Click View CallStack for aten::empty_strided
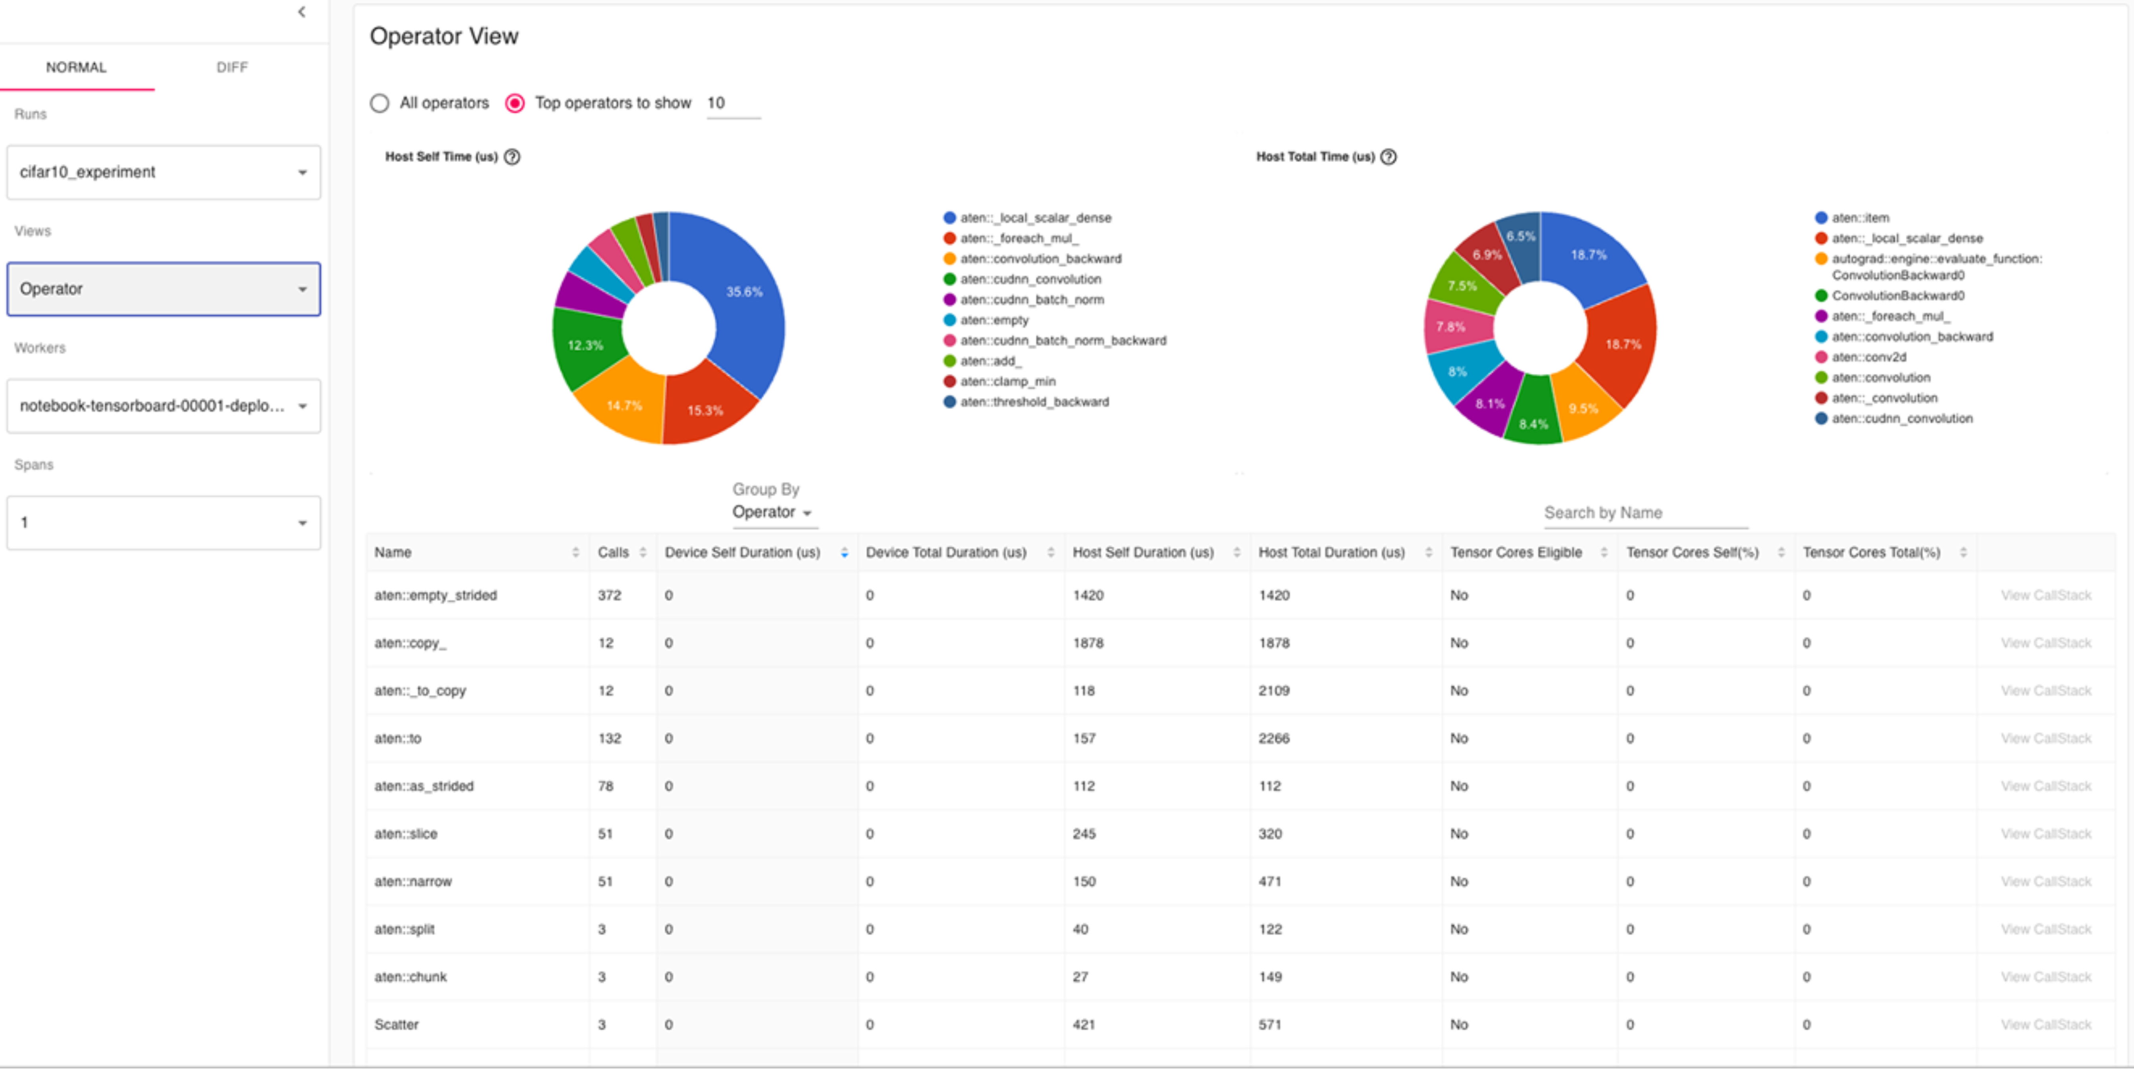Viewport: 2134px width, 1070px height. [x=2045, y=595]
